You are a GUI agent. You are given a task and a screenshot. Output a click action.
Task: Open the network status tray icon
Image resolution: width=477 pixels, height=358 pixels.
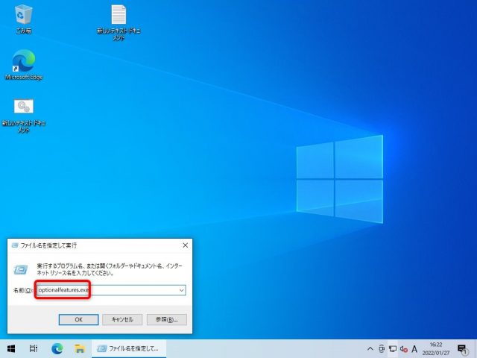click(x=392, y=348)
